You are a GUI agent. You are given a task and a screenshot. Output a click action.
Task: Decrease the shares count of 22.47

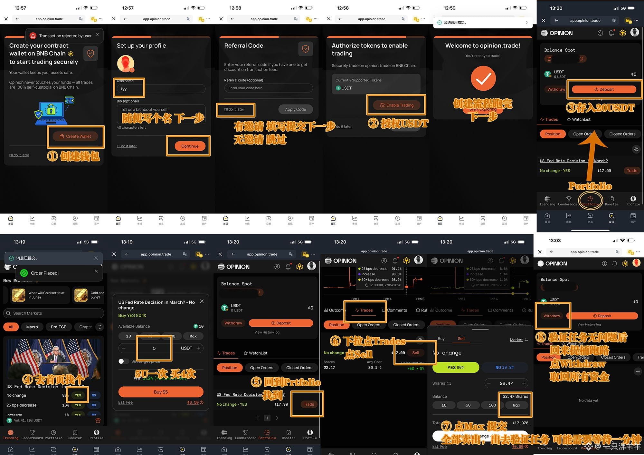489,383
